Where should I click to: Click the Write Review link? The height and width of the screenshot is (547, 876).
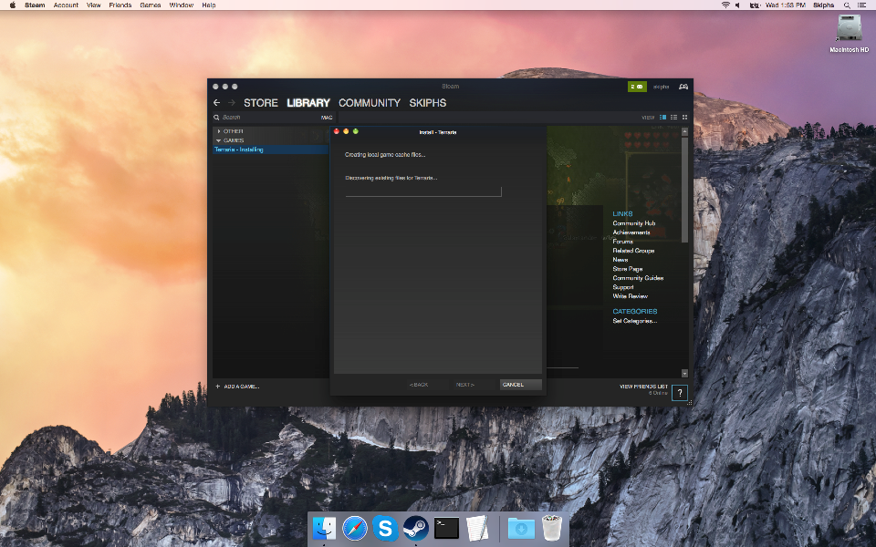tap(631, 295)
